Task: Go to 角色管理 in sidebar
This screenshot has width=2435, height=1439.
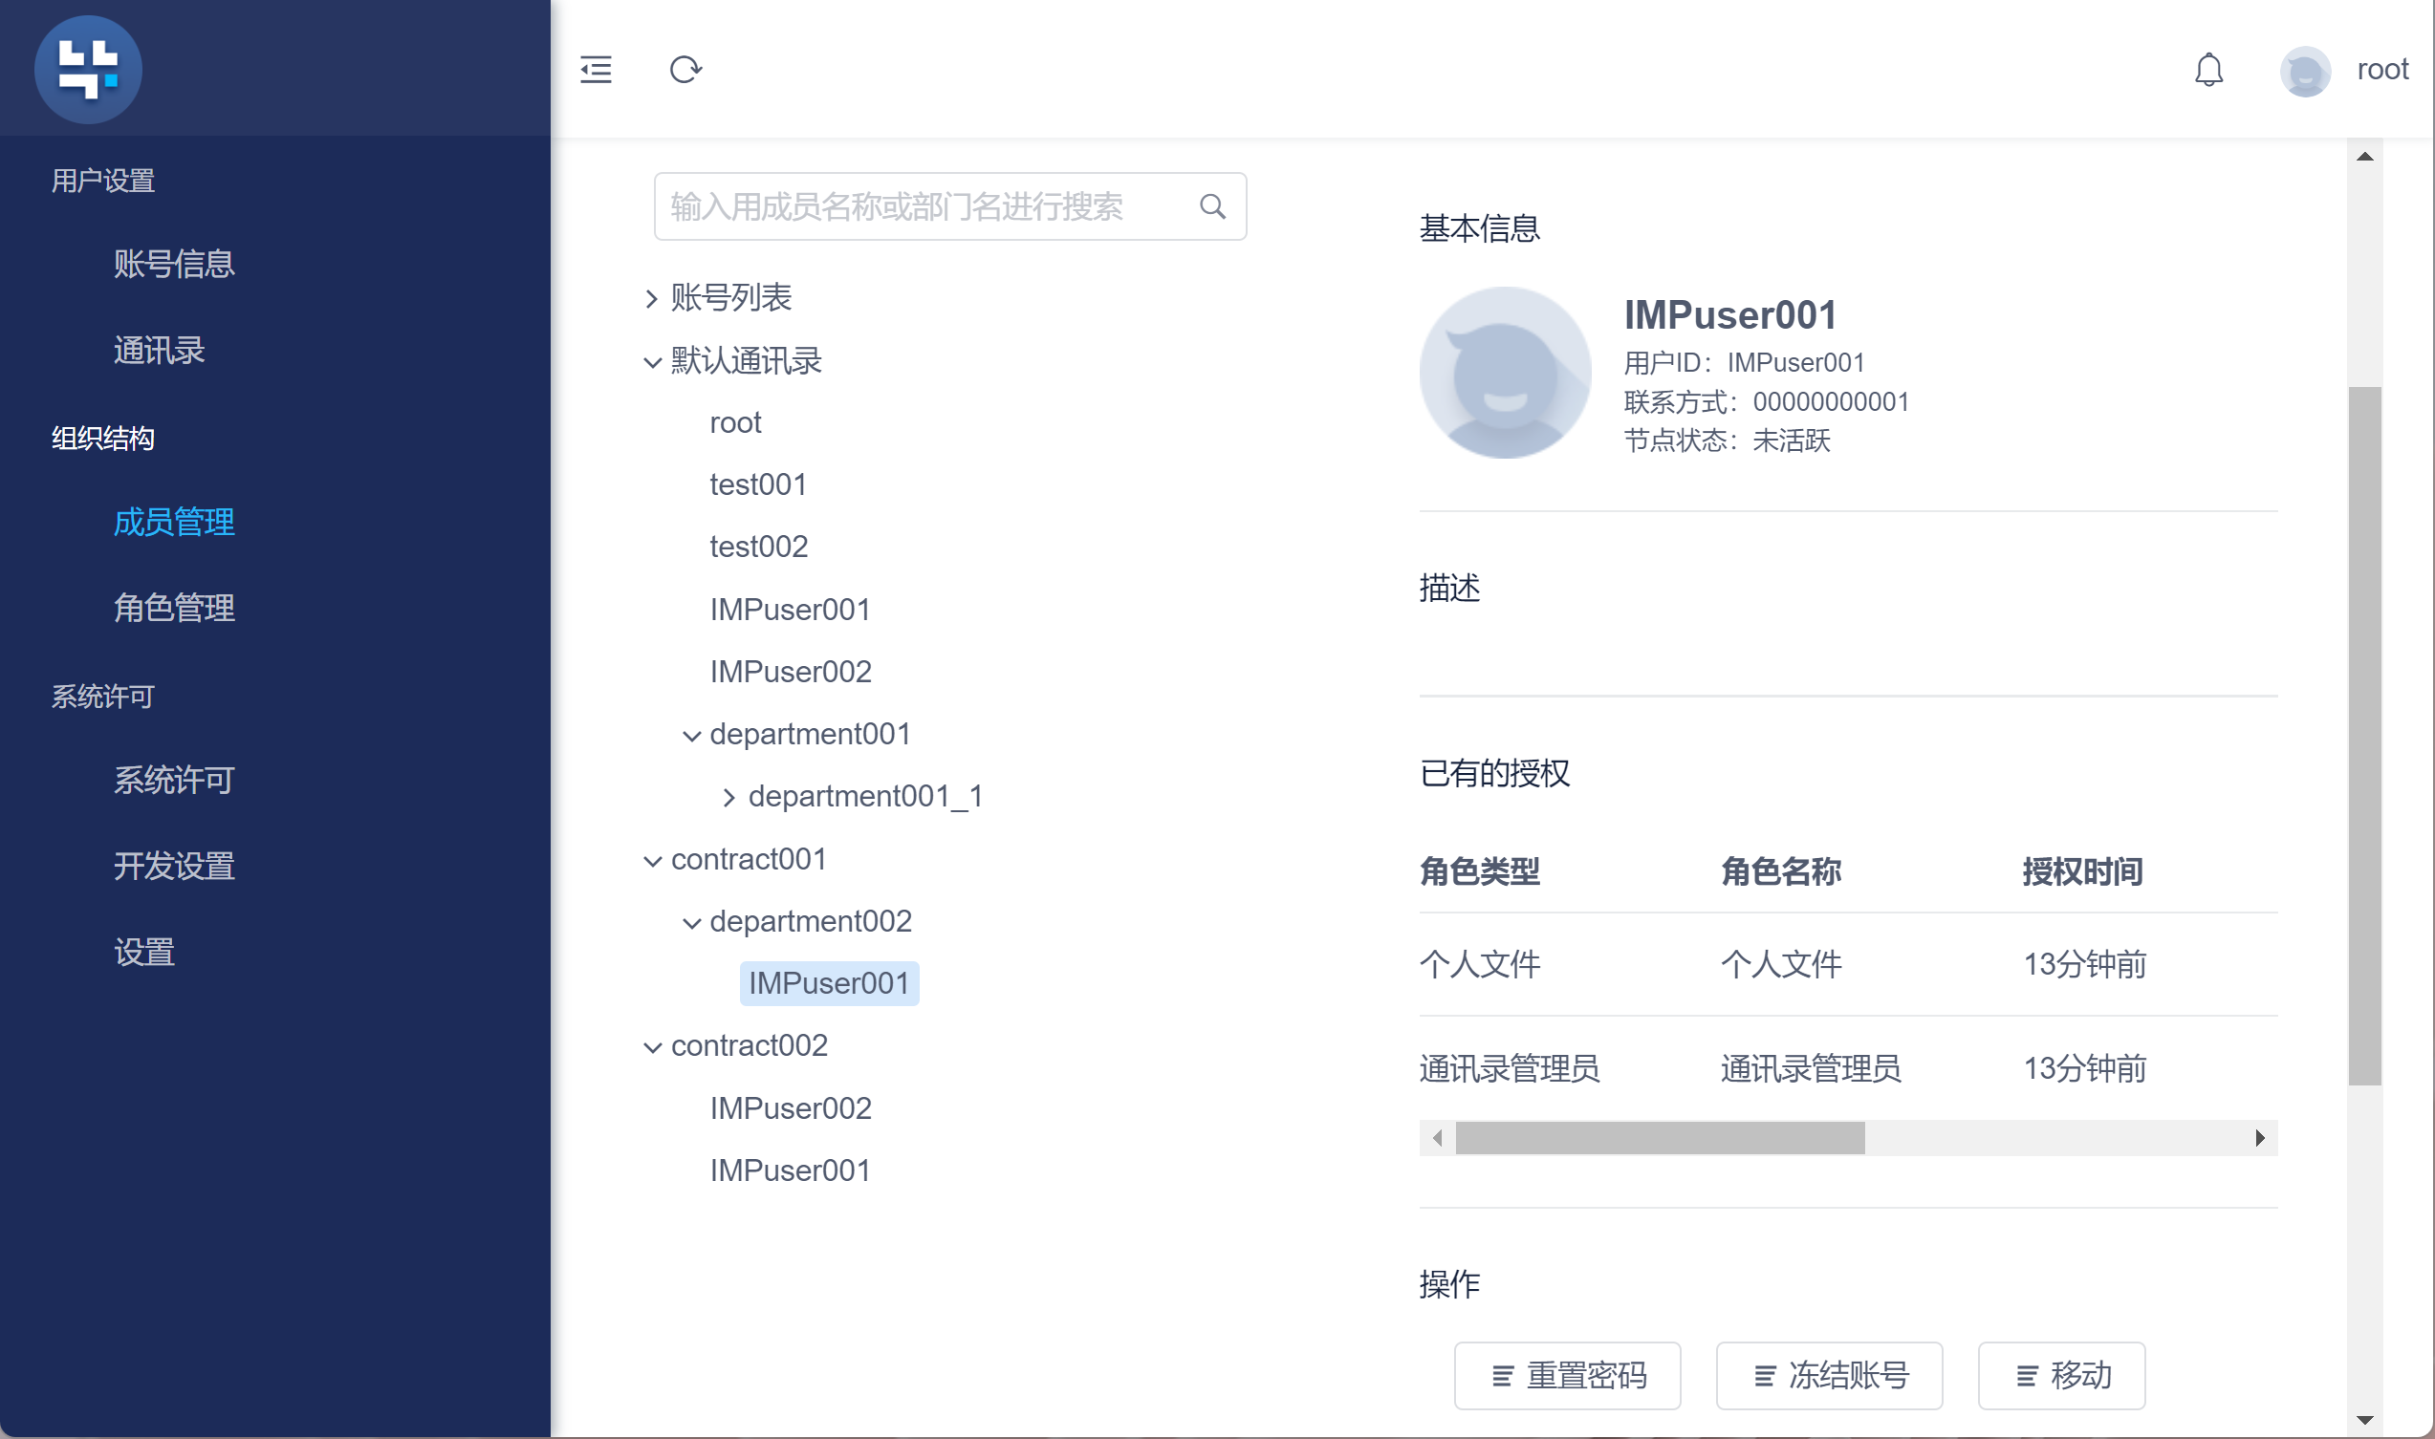Action: pyautogui.click(x=174, y=608)
